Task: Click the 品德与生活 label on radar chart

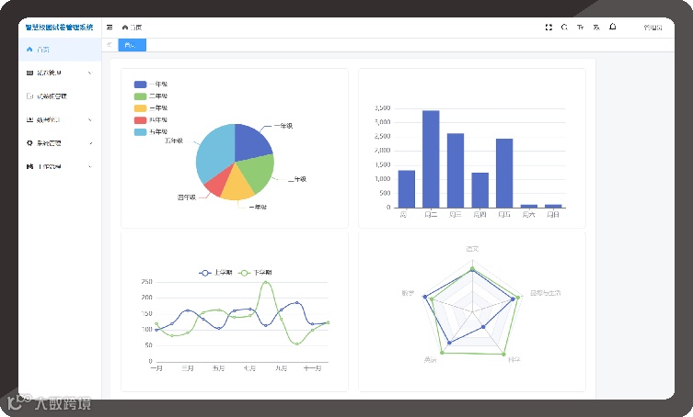Action: coord(546,293)
